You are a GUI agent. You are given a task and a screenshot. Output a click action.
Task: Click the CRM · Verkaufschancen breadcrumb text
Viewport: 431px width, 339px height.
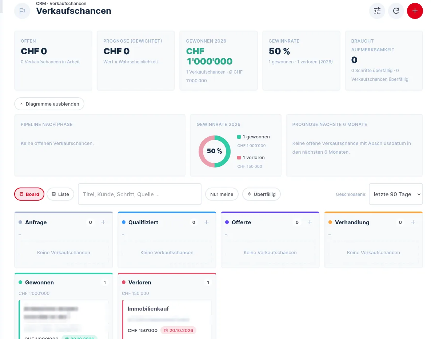point(61,4)
